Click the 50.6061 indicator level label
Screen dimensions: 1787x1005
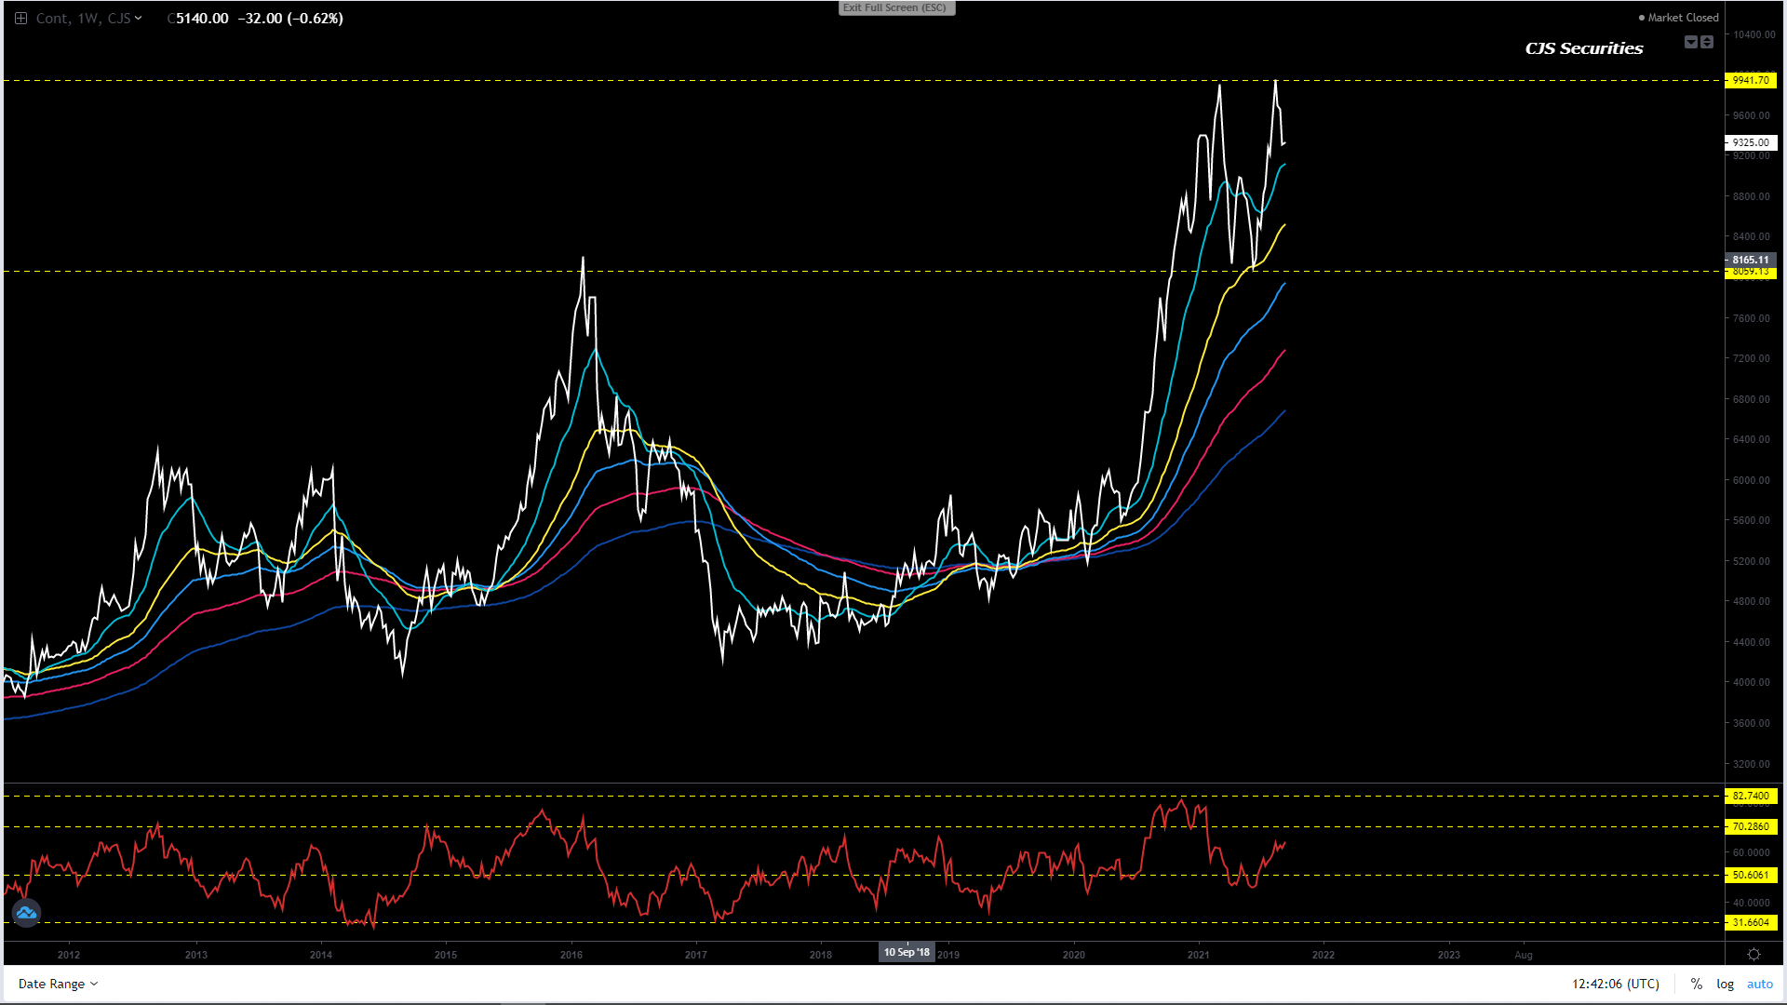(1750, 875)
